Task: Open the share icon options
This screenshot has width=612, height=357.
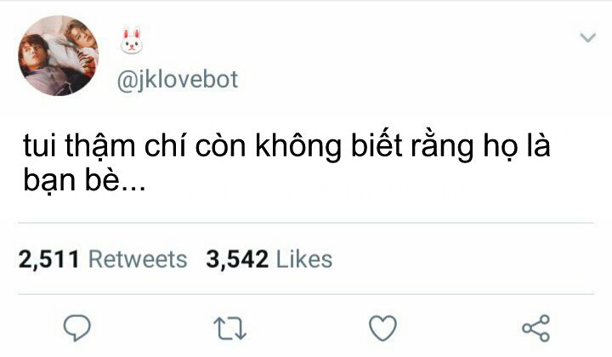Action: pos(536,328)
